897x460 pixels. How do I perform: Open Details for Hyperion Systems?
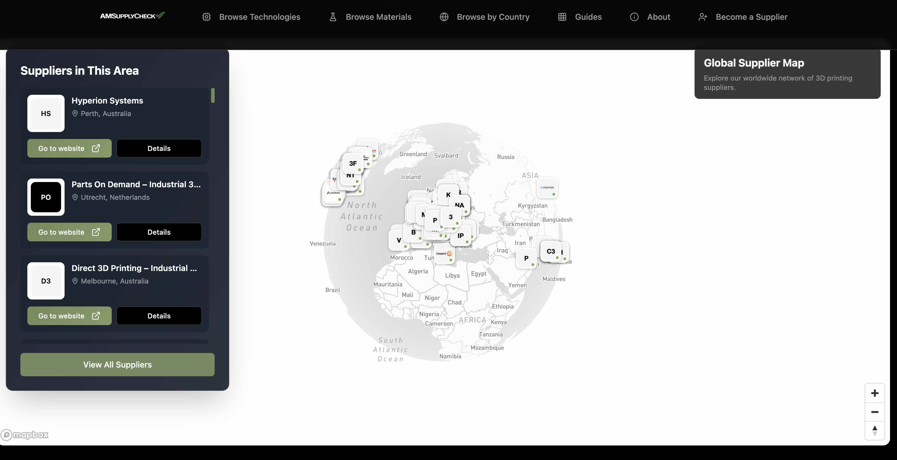[159, 148]
